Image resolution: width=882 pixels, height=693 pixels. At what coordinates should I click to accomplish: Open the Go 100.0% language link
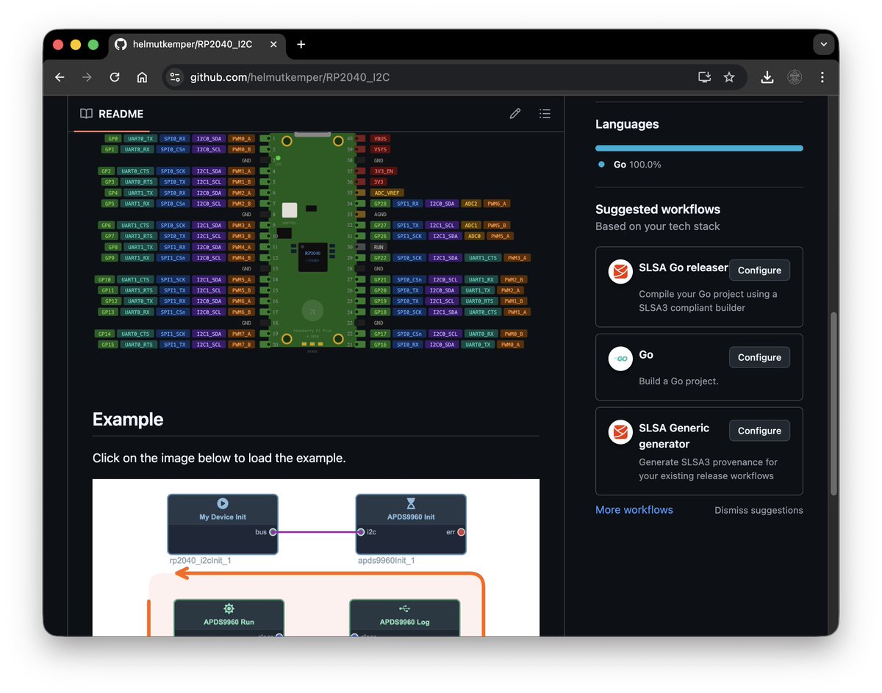[631, 165]
